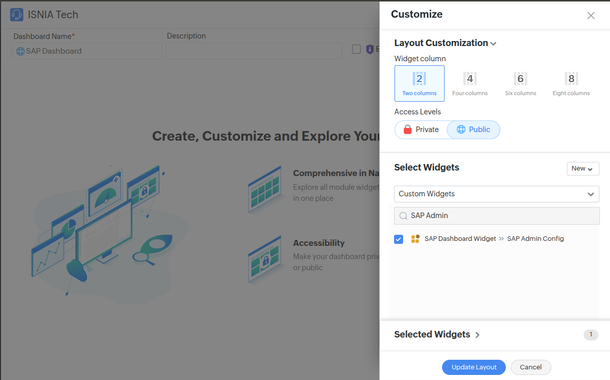Click the Update Layout button

click(x=473, y=367)
